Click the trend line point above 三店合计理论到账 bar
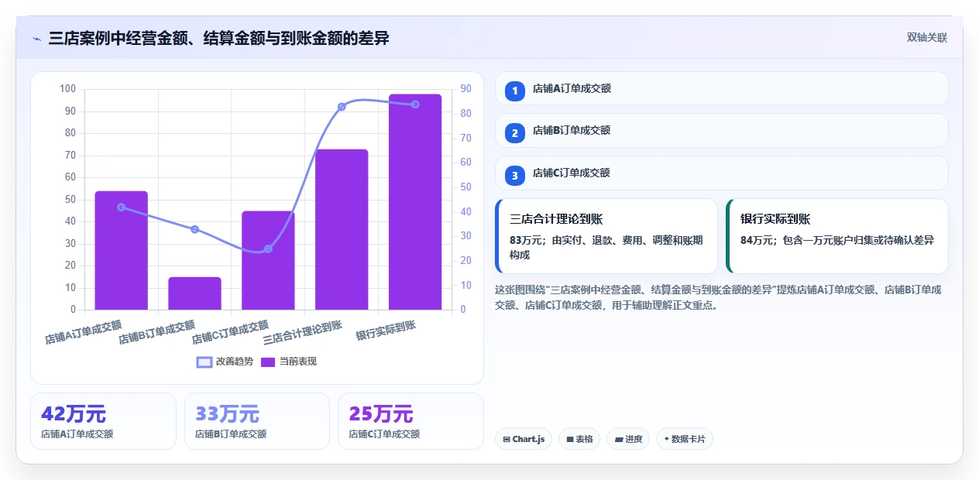Screen dimensions: 979x480 click(x=342, y=107)
